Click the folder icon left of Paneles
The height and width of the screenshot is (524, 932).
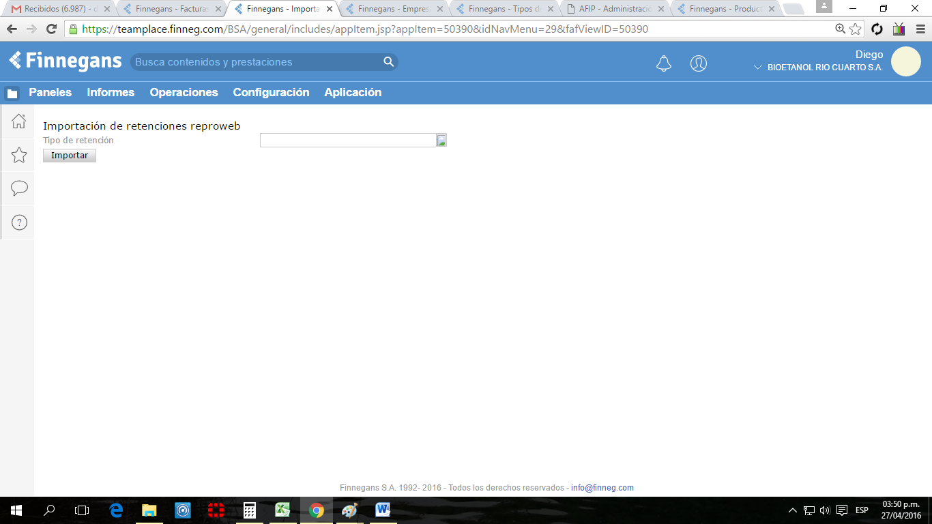pyautogui.click(x=12, y=93)
